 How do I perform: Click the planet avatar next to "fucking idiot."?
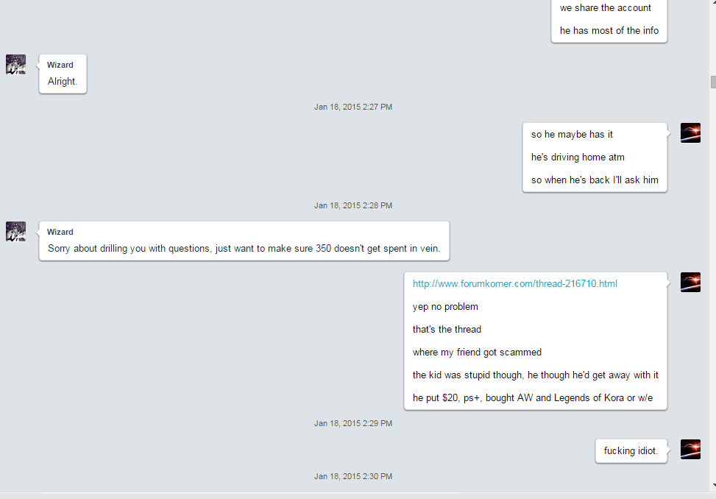(x=690, y=449)
